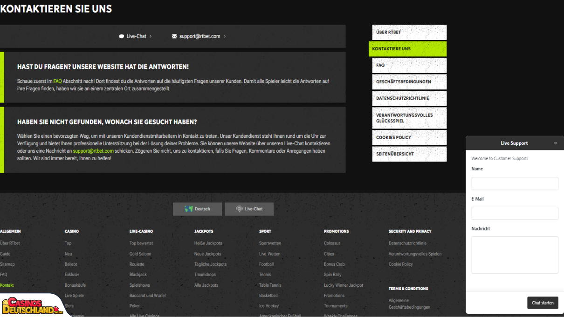Go to Bonuskäufe in Casino footer
564x317 pixels.
pyautogui.click(x=75, y=285)
